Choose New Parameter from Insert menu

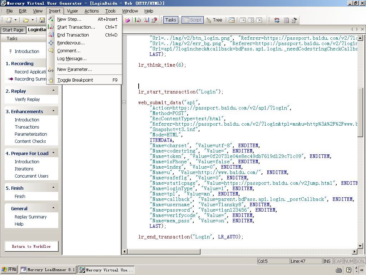[x=84, y=69]
